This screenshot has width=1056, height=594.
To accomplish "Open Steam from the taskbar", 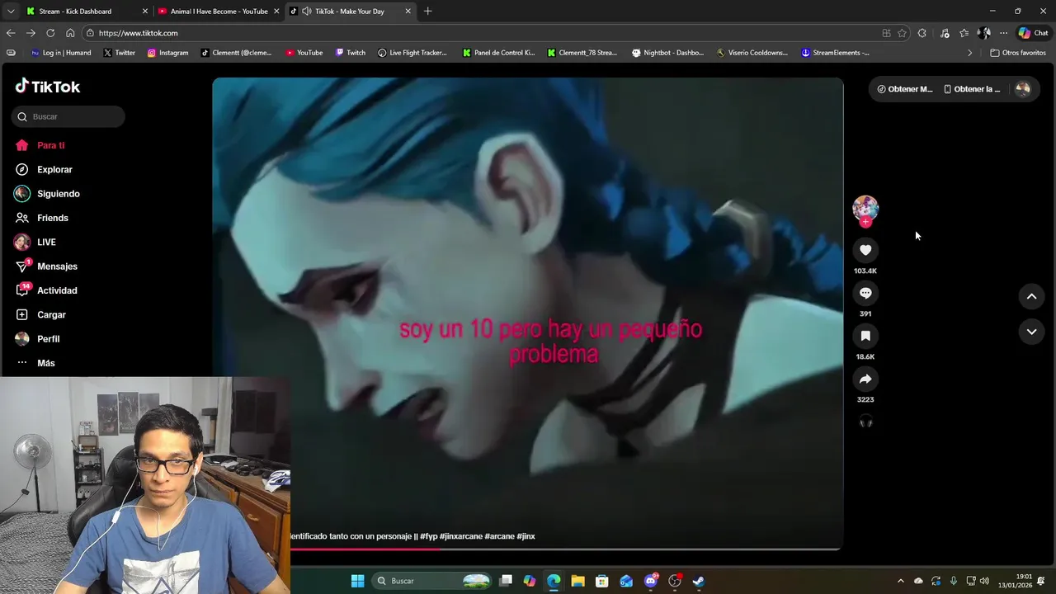I will 698,581.
